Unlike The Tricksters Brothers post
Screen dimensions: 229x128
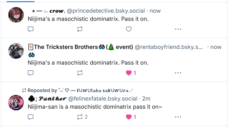129,73
